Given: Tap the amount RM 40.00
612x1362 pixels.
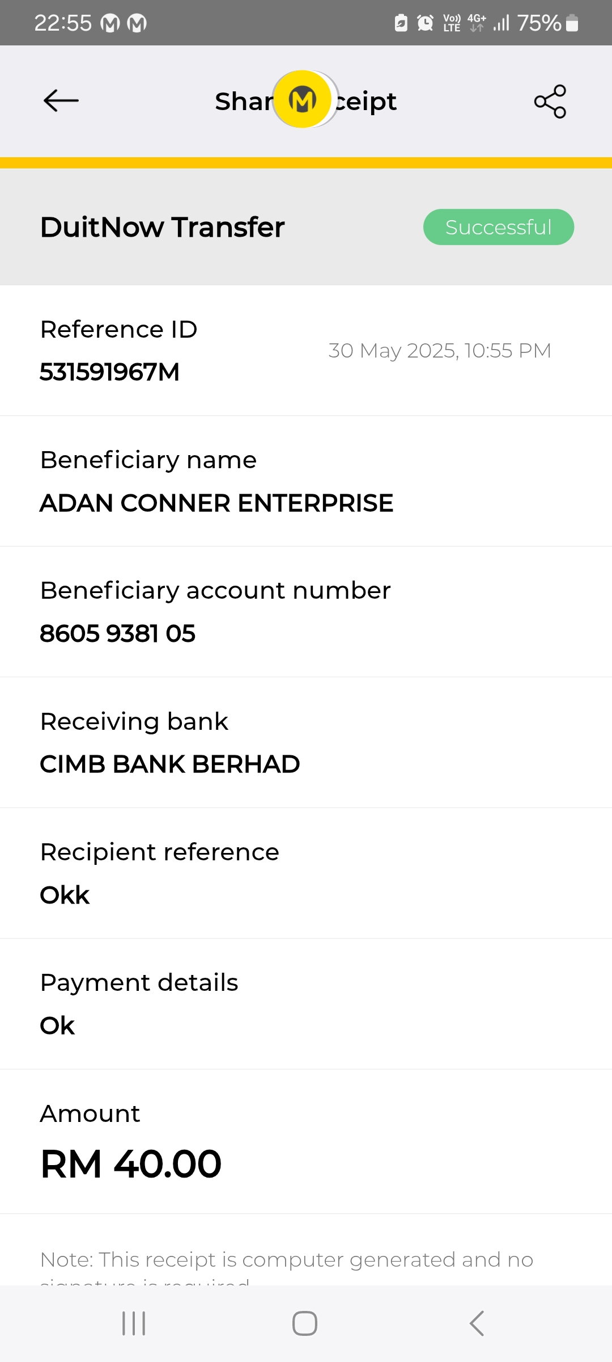Looking at the screenshot, I should coord(131,1164).
